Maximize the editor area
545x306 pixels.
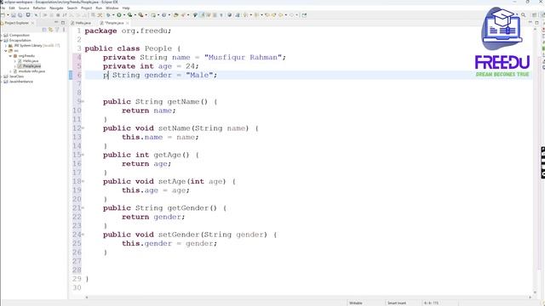536,23
